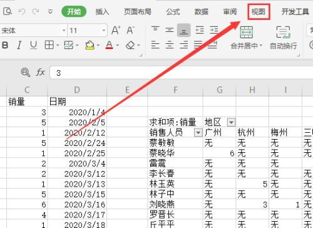Toggle bottom vertical alignment

pyautogui.click(x=184, y=30)
